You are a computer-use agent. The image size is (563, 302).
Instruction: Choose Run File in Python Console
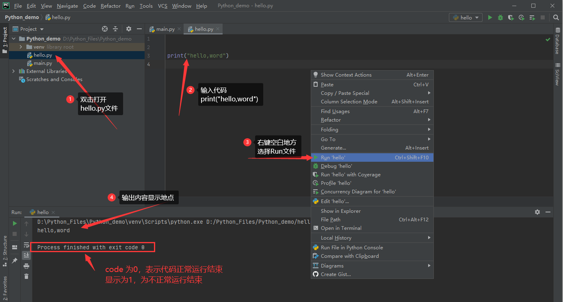tap(372, 247)
